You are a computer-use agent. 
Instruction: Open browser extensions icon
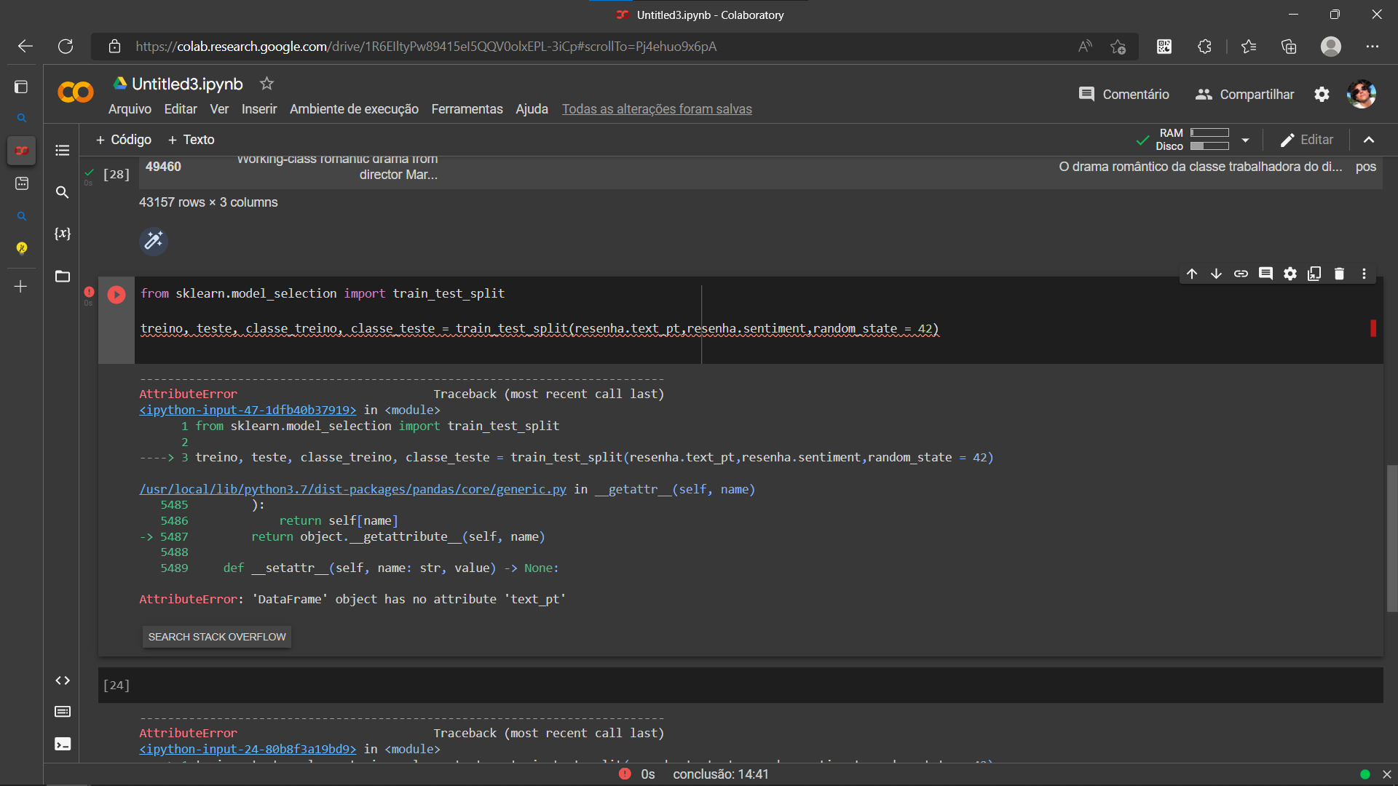1204,47
